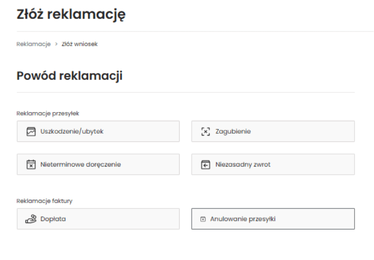Pick the Nieterminowe doręczenie option
This screenshot has width=374, height=260.
click(x=98, y=164)
